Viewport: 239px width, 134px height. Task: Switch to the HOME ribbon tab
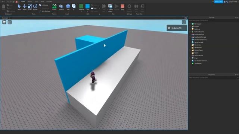coord(23,1)
